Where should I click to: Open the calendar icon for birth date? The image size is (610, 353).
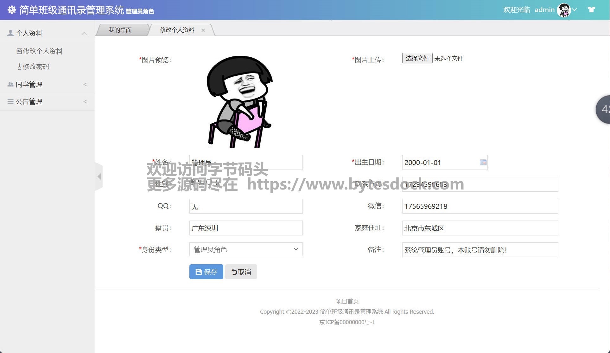pos(483,162)
